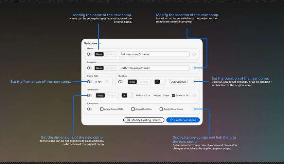Click the info icon in the Dimensions row

(194, 95)
